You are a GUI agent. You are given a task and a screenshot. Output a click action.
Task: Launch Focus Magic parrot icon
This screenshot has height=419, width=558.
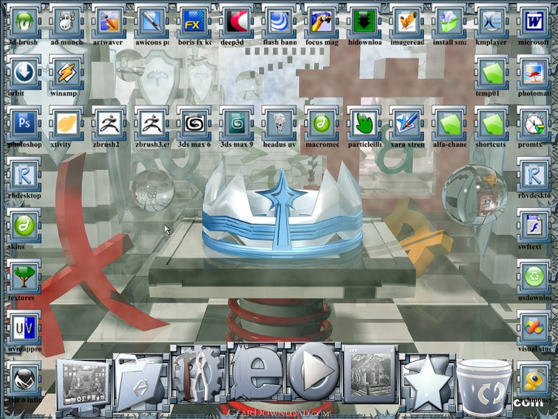(x=322, y=22)
